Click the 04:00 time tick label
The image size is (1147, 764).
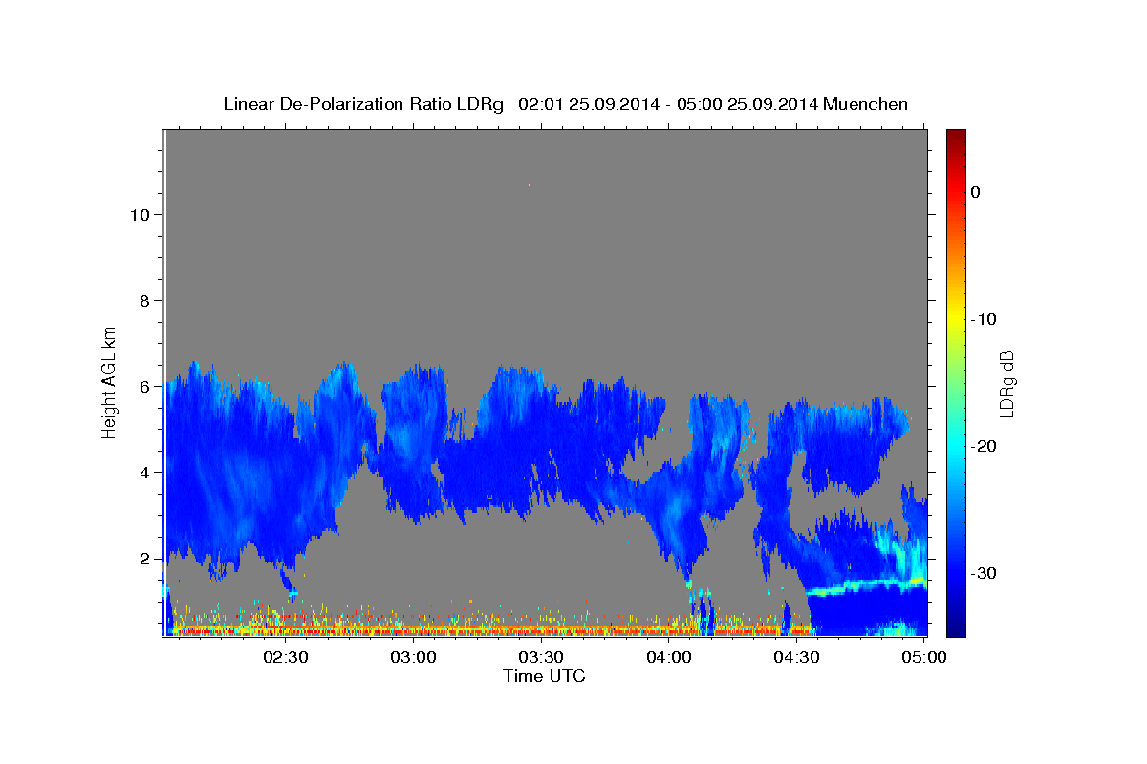point(669,657)
